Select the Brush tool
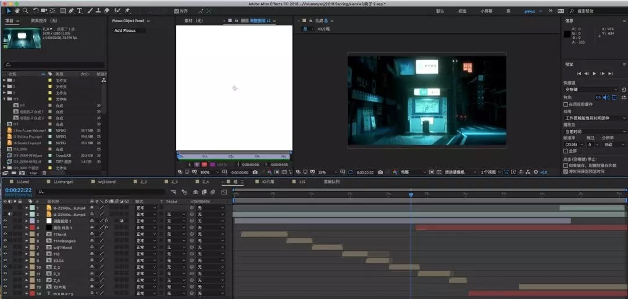 click(x=89, y=10)
